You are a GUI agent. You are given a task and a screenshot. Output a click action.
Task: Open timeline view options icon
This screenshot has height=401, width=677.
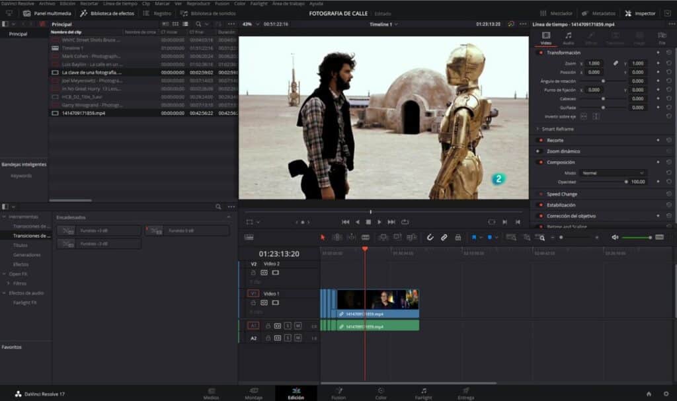pyautogui.click(x=249, y=237)
